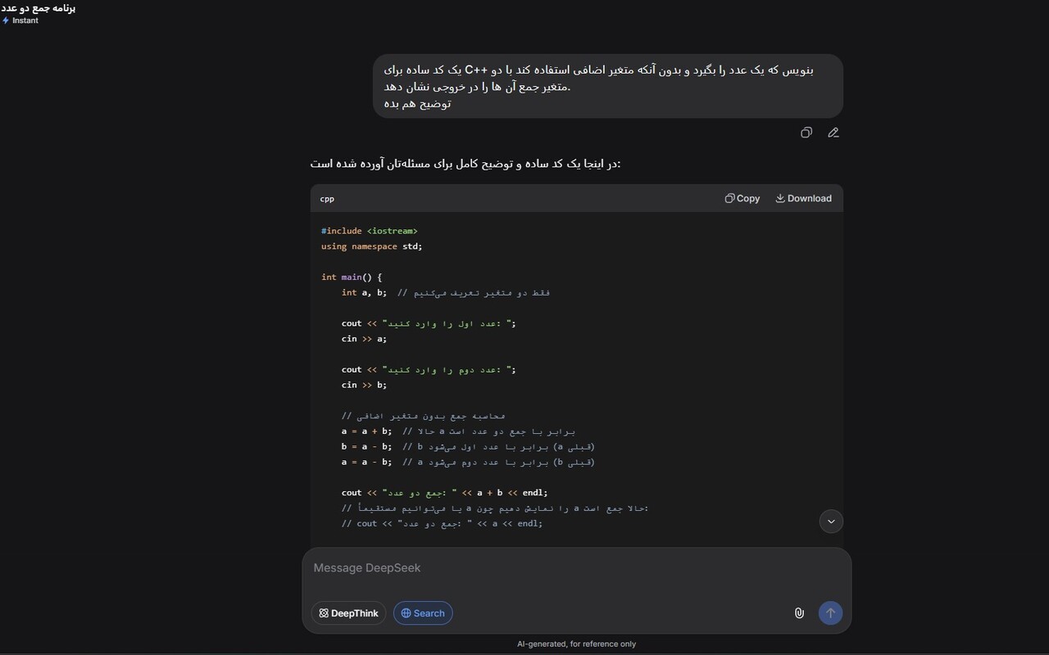Edit the user message with the pencil icon
This screenshot has width=1049, height=655.
tap(833, 133)
